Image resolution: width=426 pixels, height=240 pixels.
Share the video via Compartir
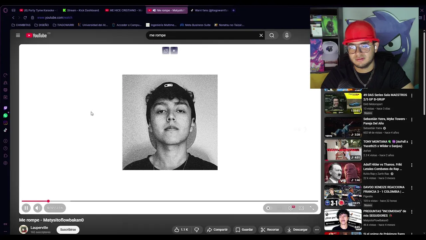pos(217,230)
